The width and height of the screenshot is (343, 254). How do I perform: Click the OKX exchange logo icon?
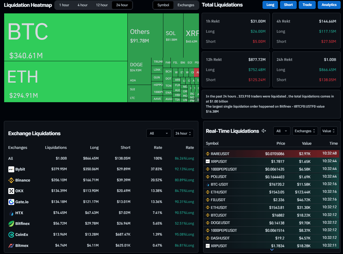coord(11,191)
